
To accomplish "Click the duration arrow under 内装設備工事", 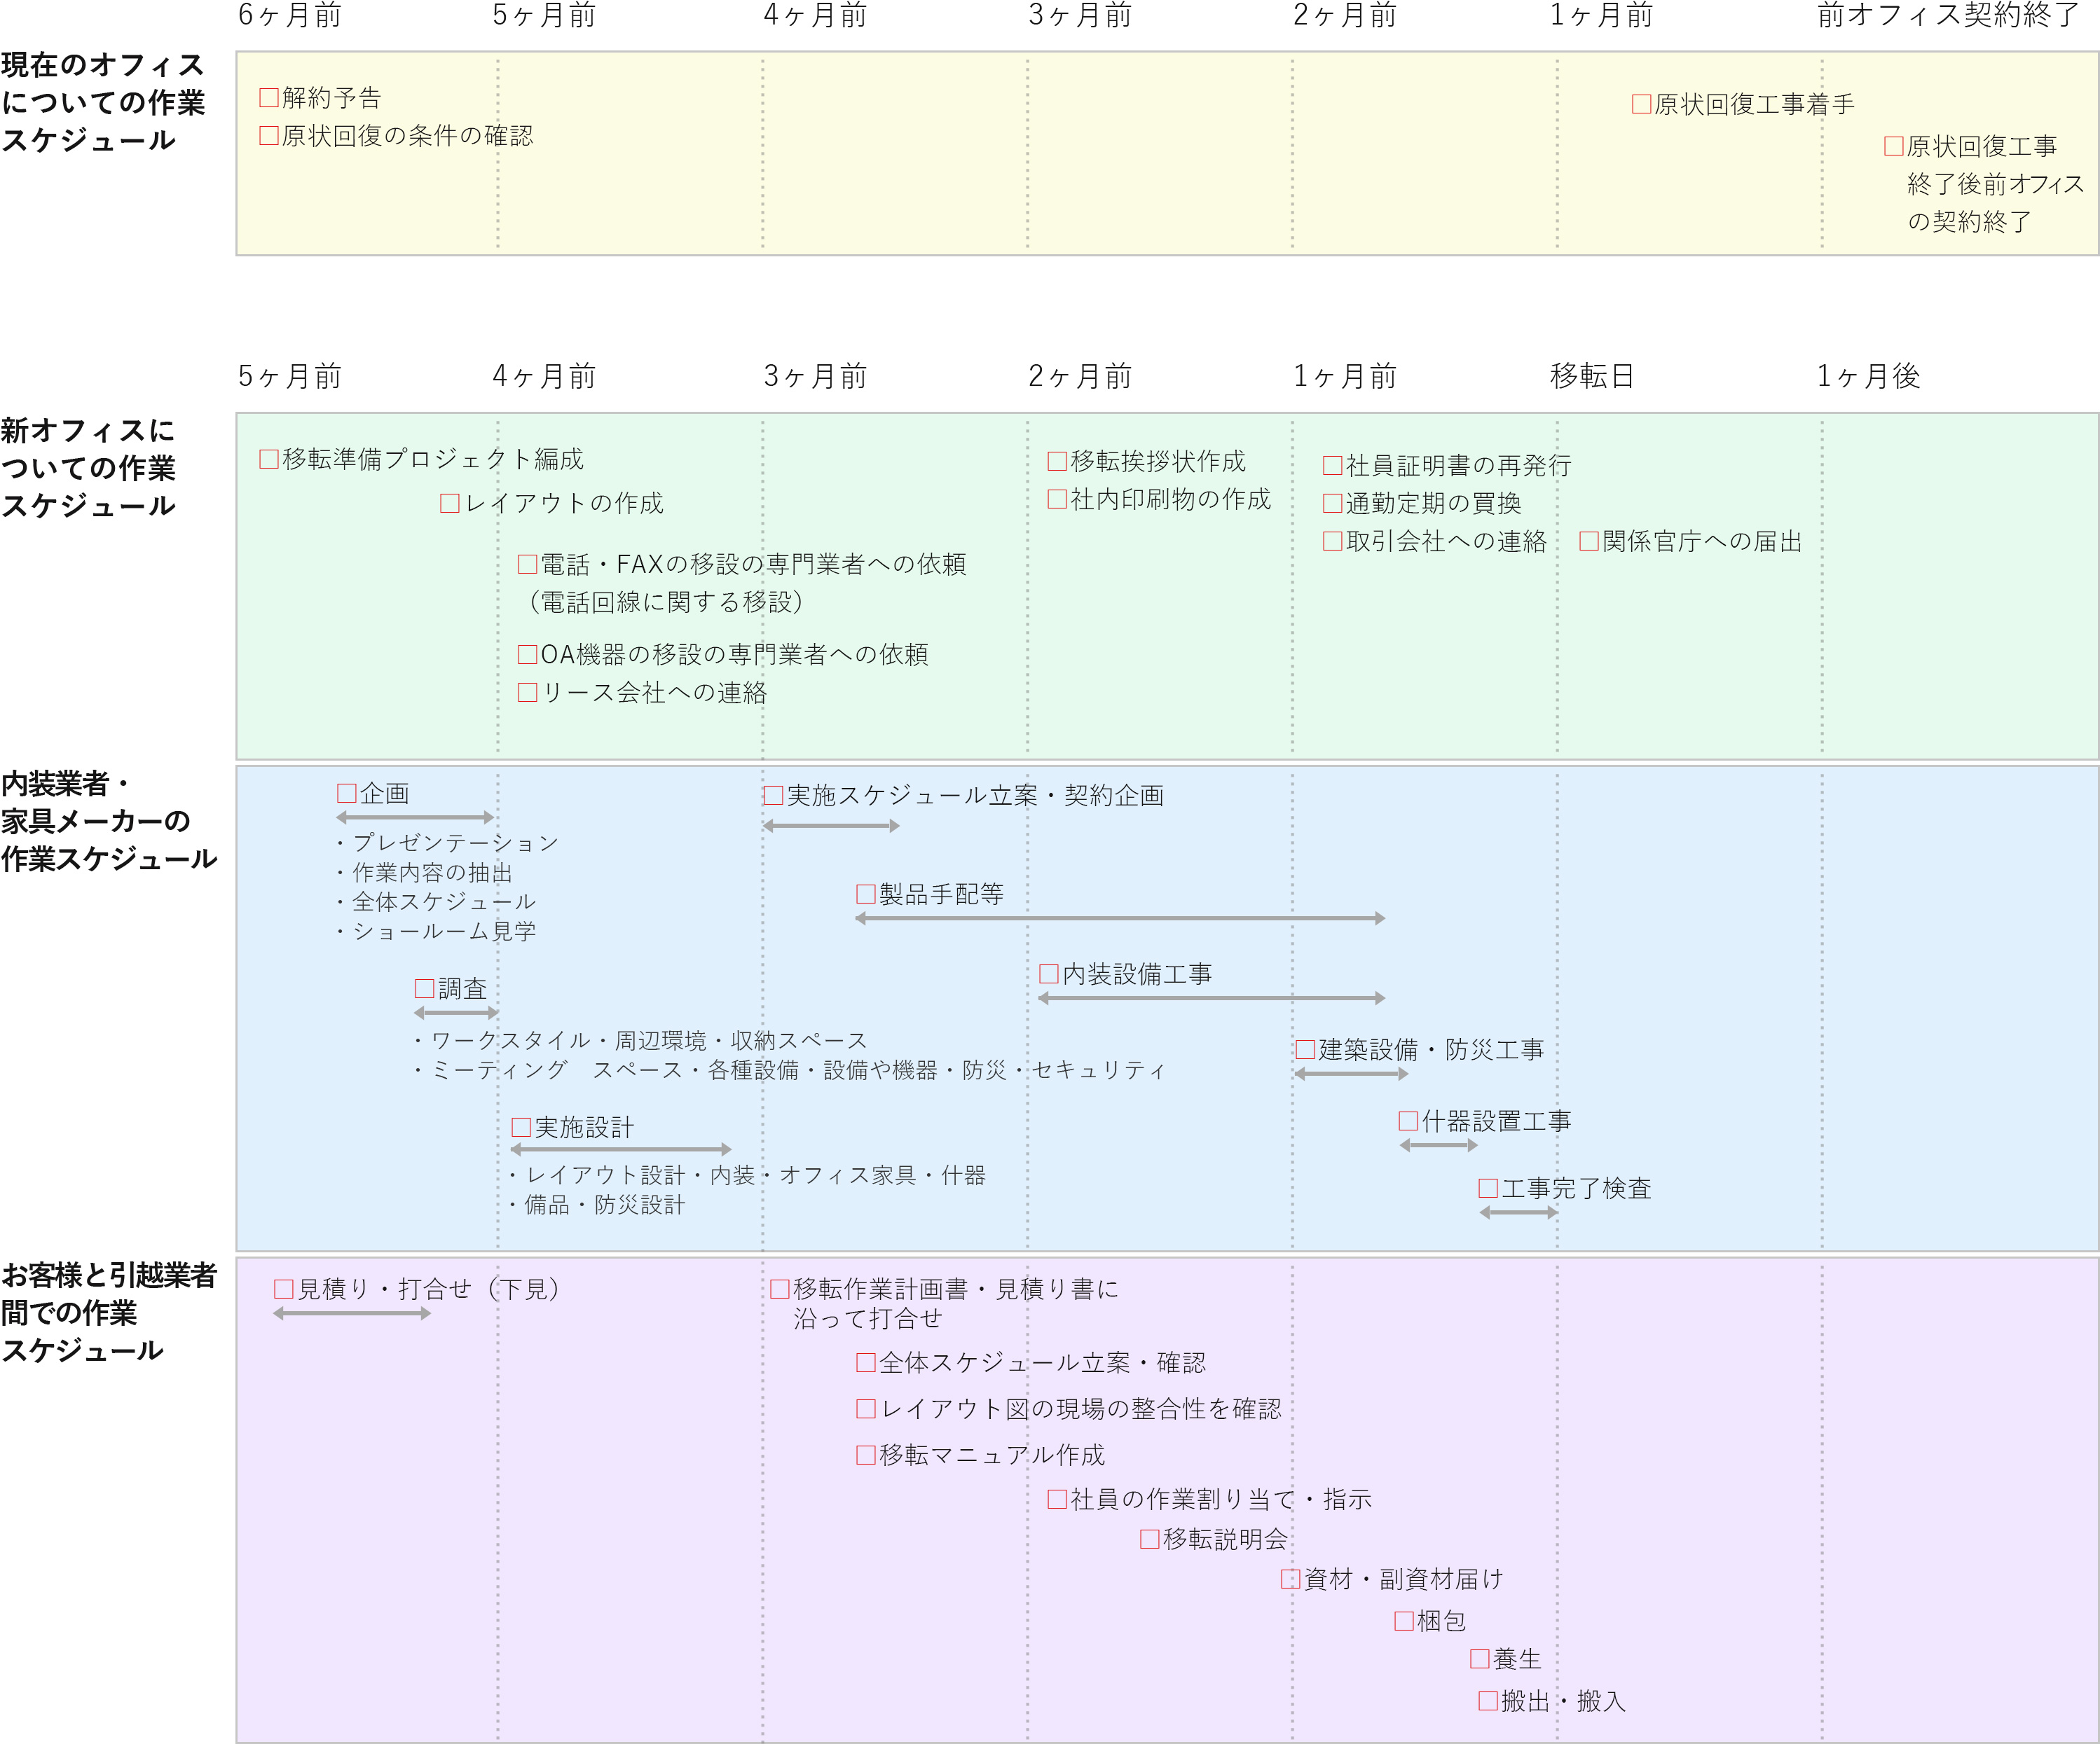I will (x=1212, y=999).
